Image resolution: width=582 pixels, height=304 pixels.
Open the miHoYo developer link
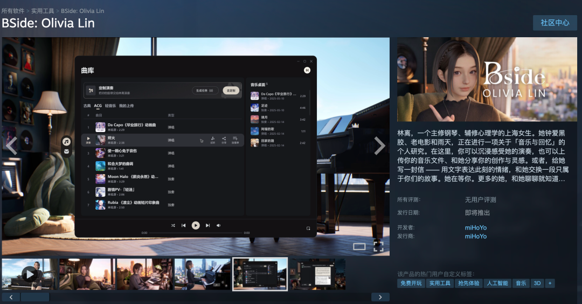click(x=475, y=227)
